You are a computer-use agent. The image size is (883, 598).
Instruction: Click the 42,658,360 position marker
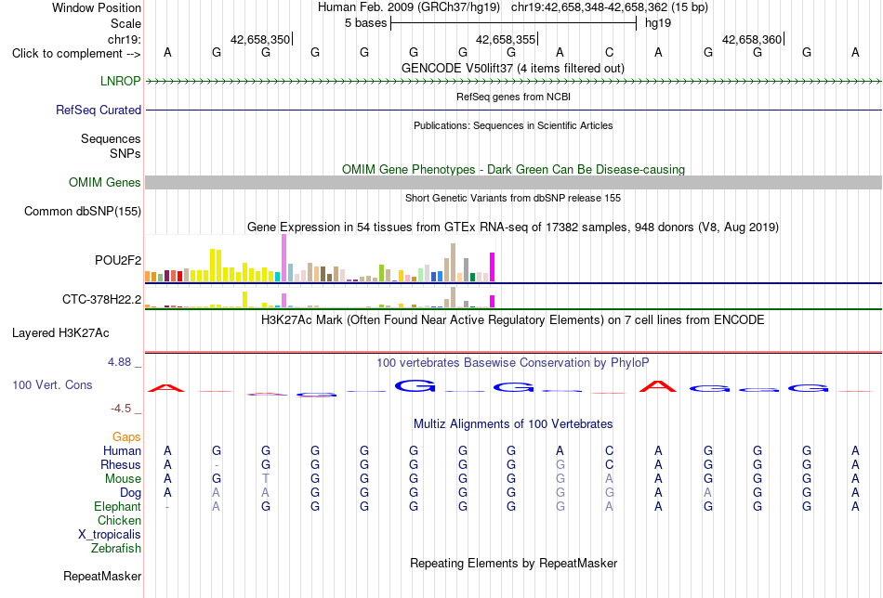point(752,39)
